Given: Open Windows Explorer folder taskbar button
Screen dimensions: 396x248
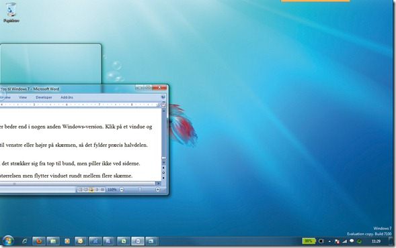Looking at the screenshot, I should 53,241.
